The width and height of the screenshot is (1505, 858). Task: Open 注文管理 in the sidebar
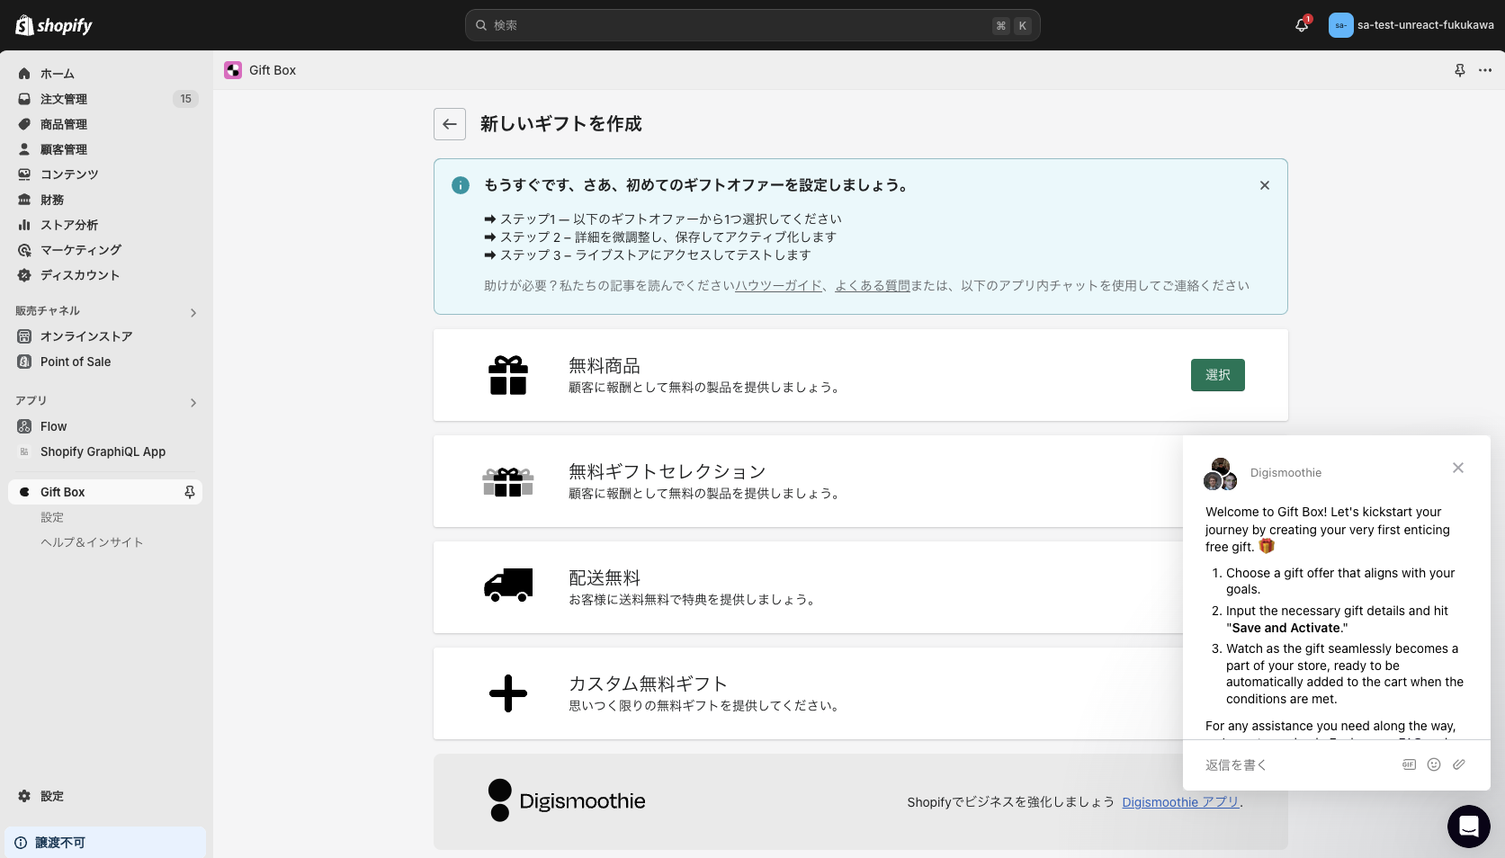(x=64, y=99)
